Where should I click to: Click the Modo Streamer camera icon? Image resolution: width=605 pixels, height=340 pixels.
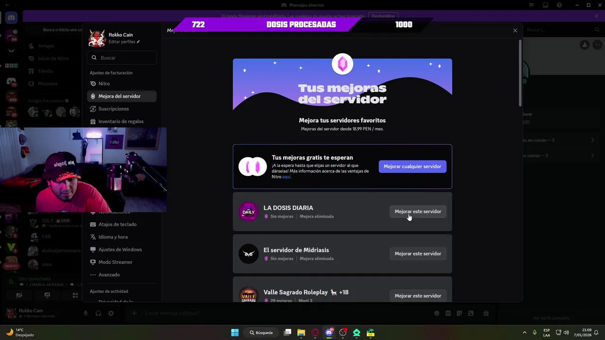(93, 262)
